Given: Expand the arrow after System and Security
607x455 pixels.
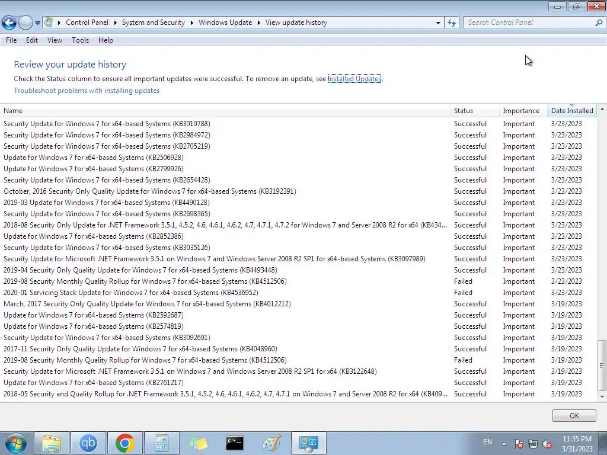Looking at the screenshot, I should (191, 23).
